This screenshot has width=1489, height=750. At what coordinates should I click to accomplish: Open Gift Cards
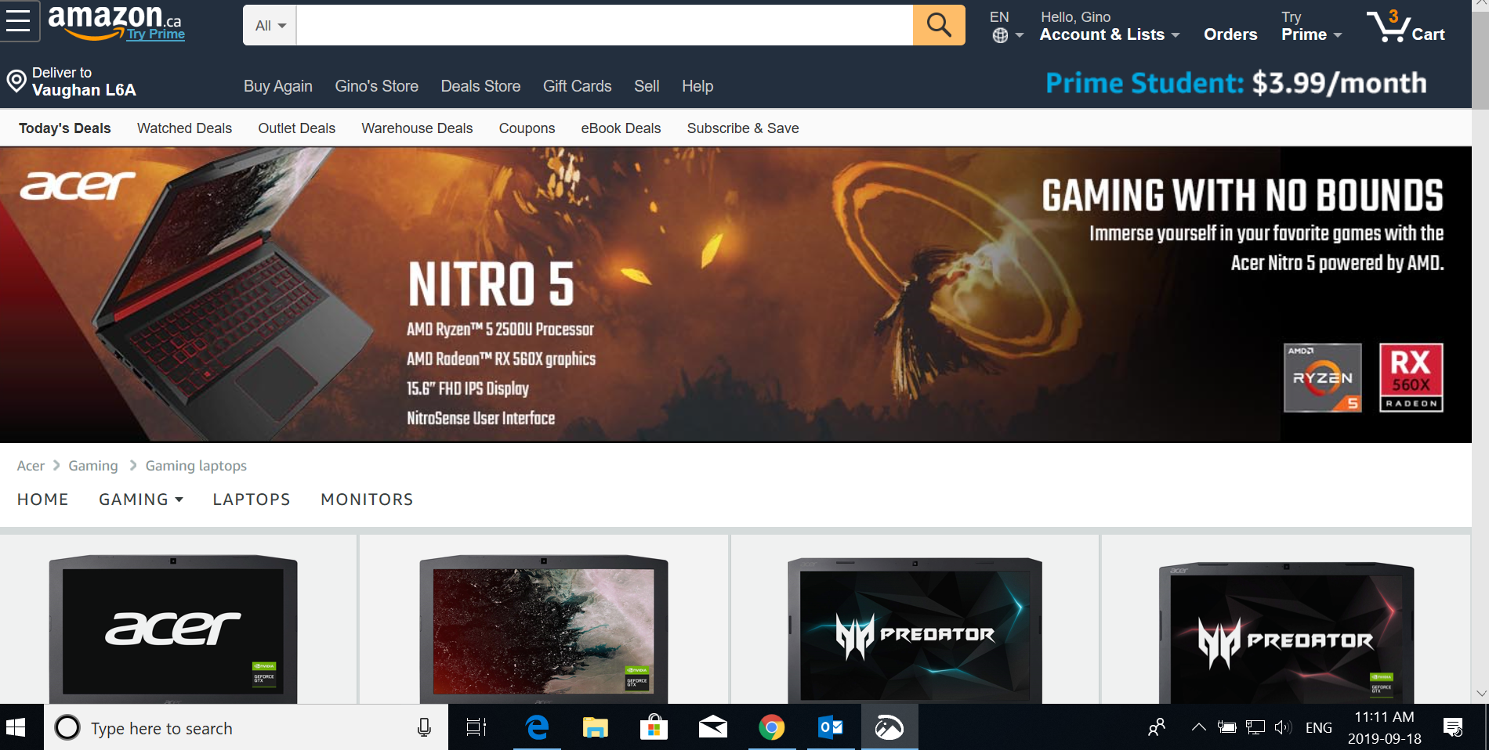tap(578, 86)
